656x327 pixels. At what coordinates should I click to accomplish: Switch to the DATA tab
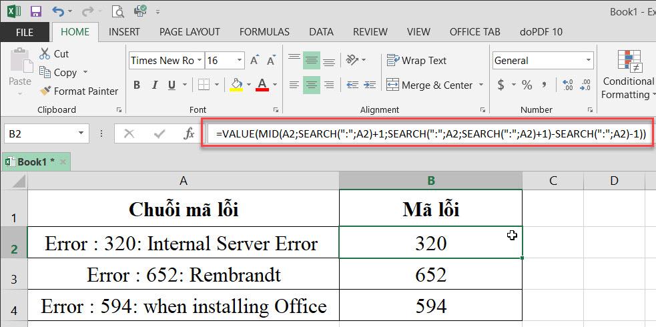[321, 32]
